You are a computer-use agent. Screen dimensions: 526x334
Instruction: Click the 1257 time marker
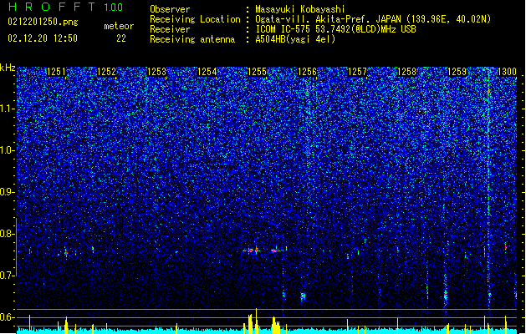[357, 72]
